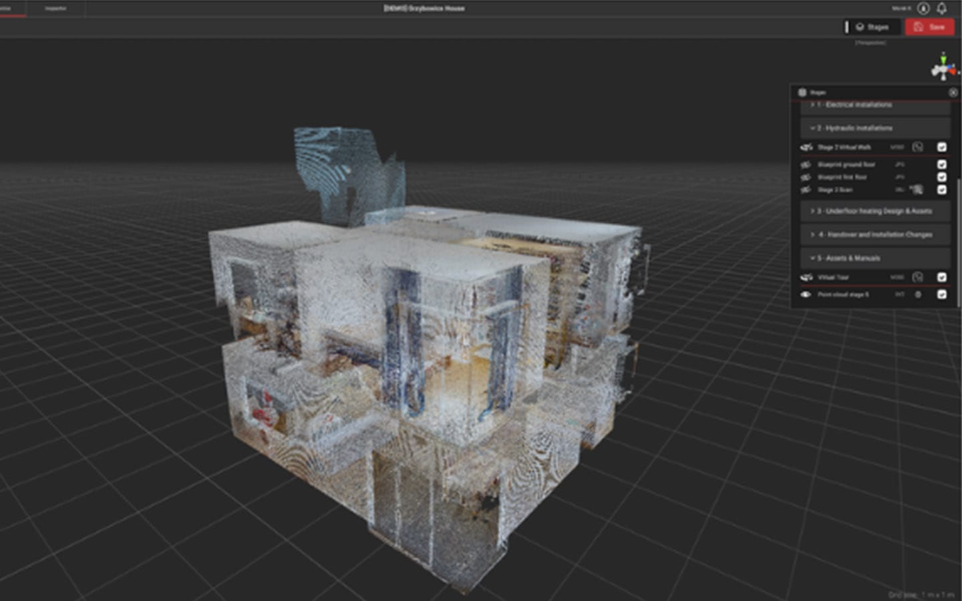Open the Virtual Tour viewer icon
962x601 pixels.
coord(918,277)
